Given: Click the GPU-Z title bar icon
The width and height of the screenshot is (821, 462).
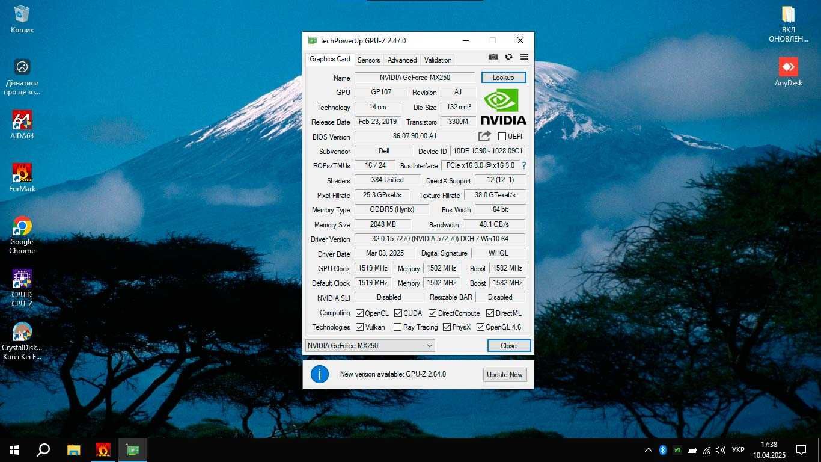Looking at the screenshot, I should (x=312, y=40).
